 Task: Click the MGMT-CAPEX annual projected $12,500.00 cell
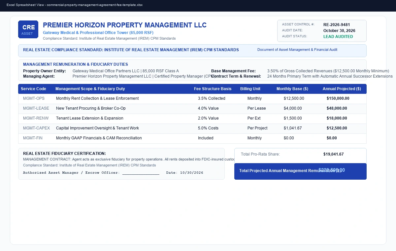[x=337, y=128]
